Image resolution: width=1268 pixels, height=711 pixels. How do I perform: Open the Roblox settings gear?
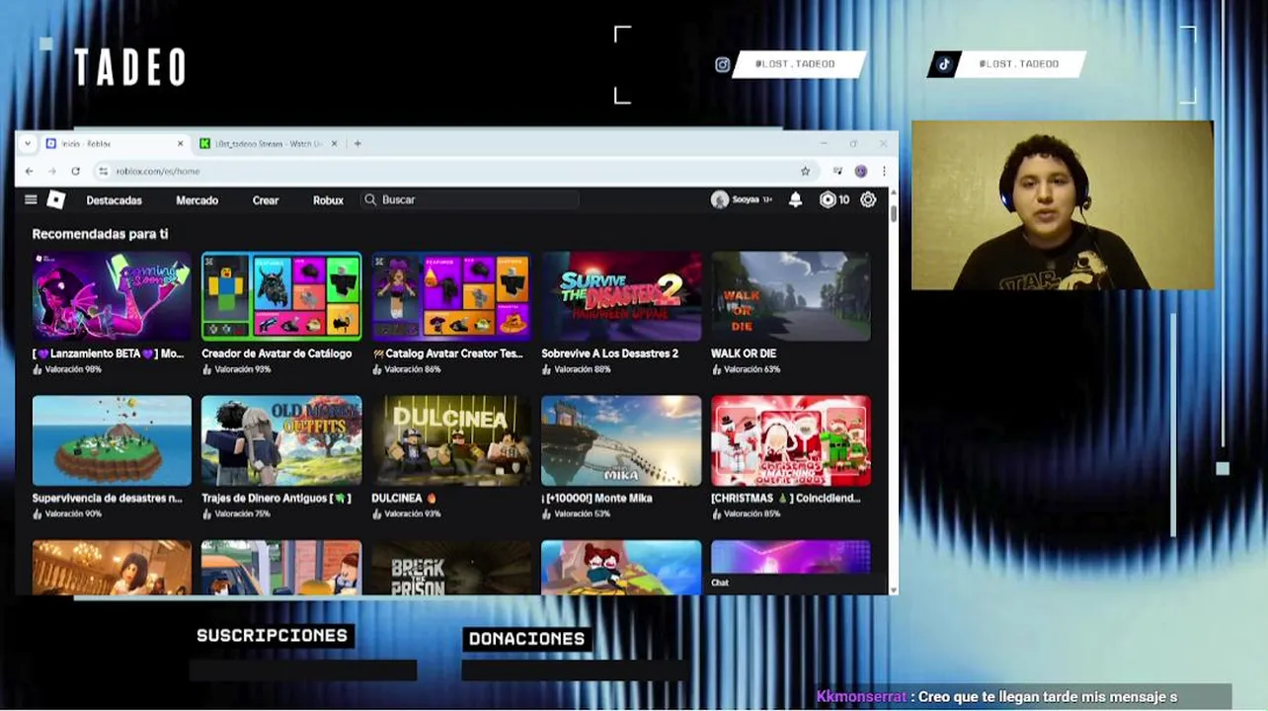(868, 199)
